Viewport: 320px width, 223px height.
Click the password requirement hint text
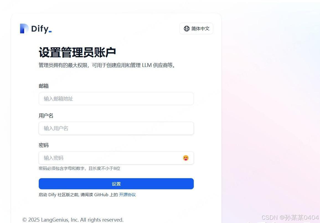(x=79, y=168)
